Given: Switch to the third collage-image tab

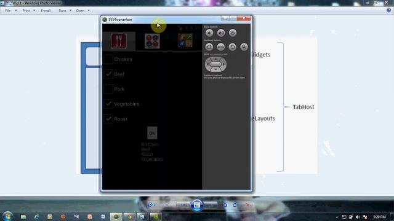Looking at the screenshot, I should coord(185,41).
